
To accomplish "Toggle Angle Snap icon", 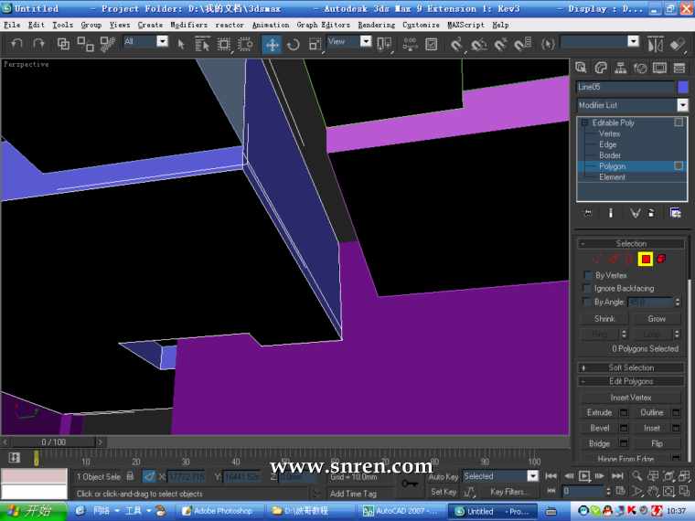I will 478,44.
